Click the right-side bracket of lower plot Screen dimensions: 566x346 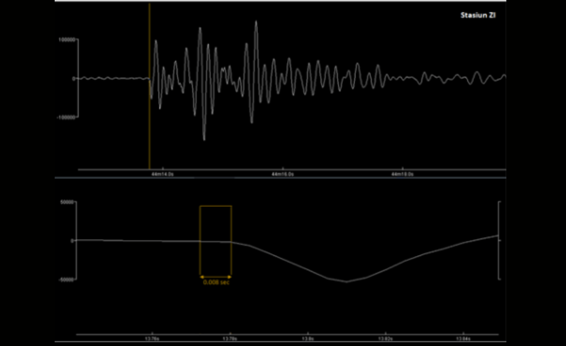click(x=499, y=240)
